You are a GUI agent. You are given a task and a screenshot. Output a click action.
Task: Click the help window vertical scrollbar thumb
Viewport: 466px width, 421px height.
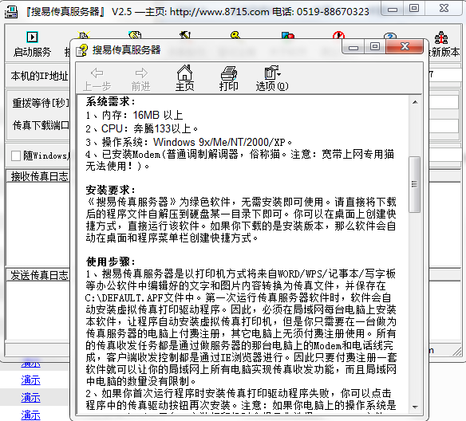pyautogui.click(x=415, y=184)
